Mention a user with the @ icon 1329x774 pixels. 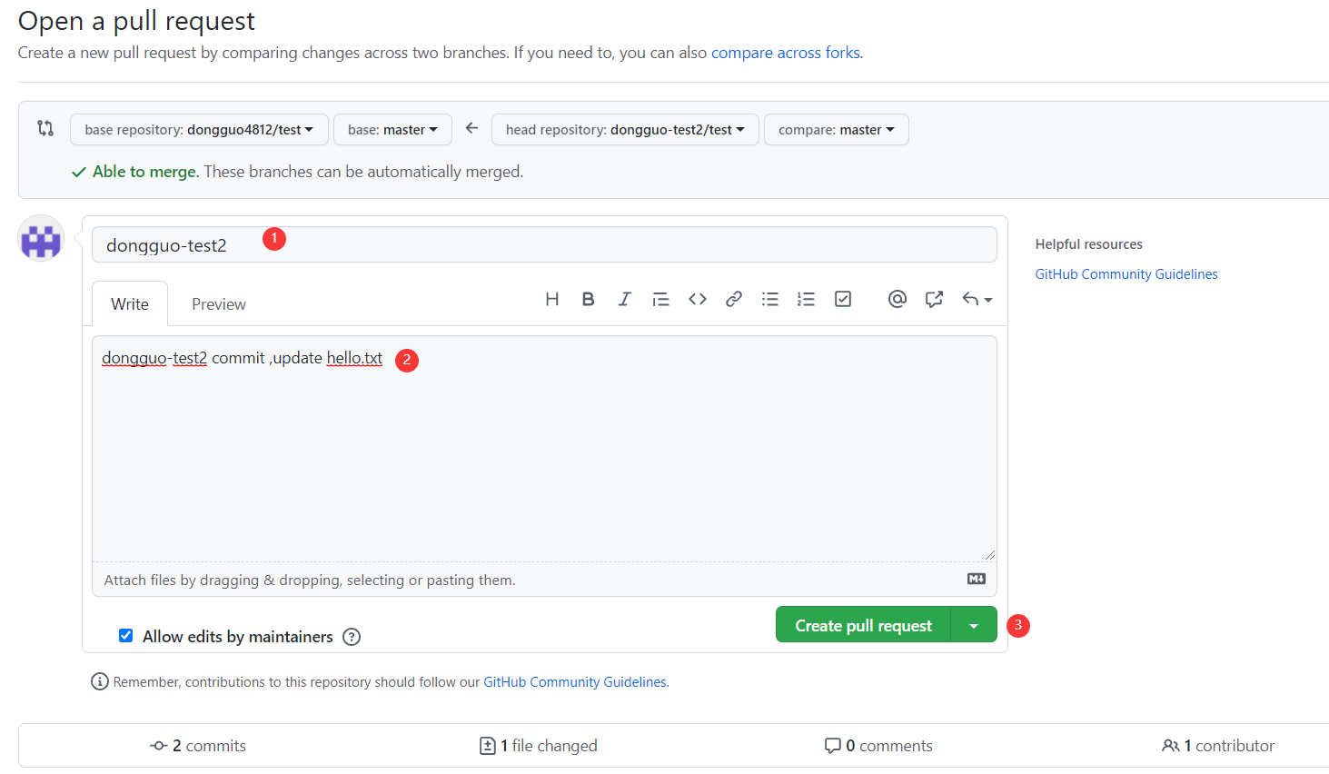pos(898,299)
